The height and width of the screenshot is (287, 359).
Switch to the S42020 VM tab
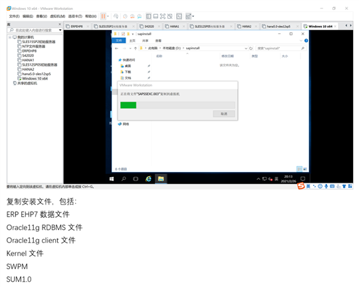pos(149,27)
